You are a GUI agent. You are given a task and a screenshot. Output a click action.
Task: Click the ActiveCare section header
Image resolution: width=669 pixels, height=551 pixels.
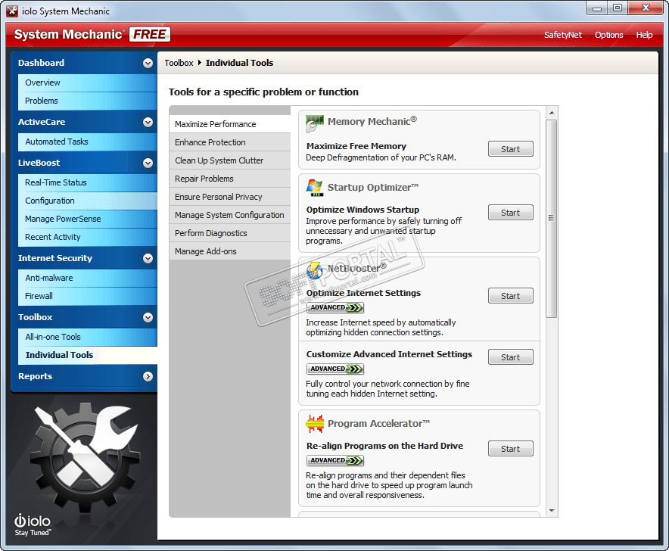coord(84,123)
